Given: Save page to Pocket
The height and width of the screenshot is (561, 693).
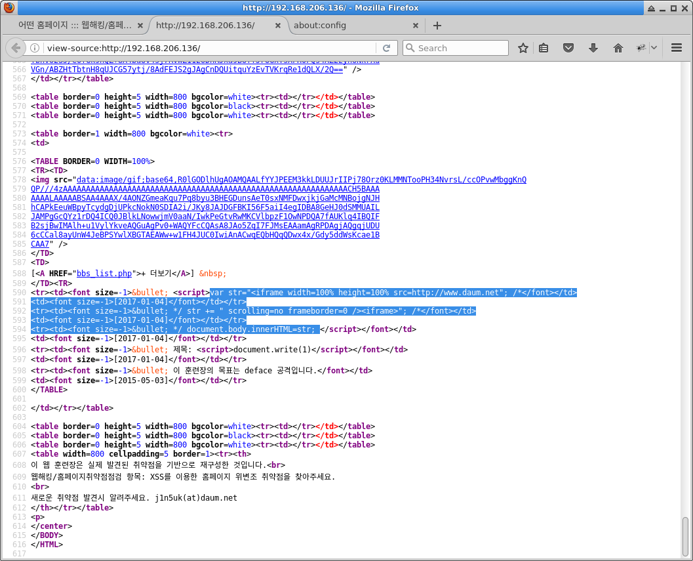Looking at the screenshot, I should coord(568,48).
